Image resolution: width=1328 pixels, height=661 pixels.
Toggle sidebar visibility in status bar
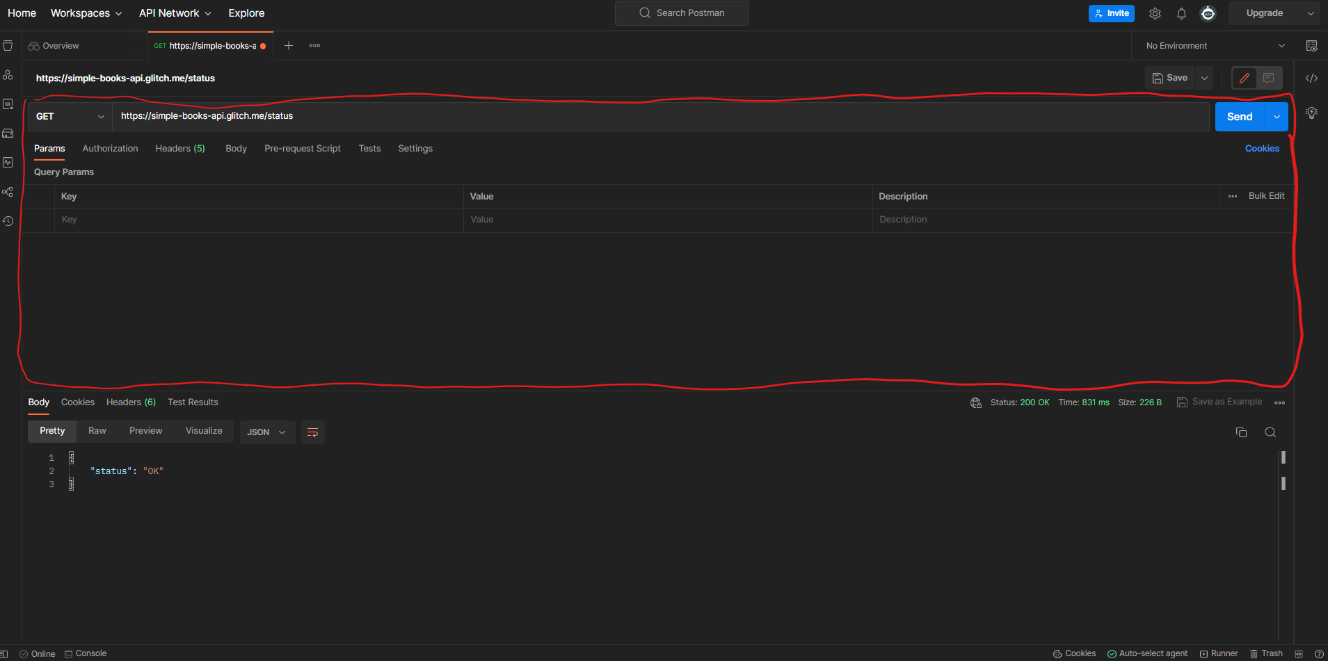[4, 654]
